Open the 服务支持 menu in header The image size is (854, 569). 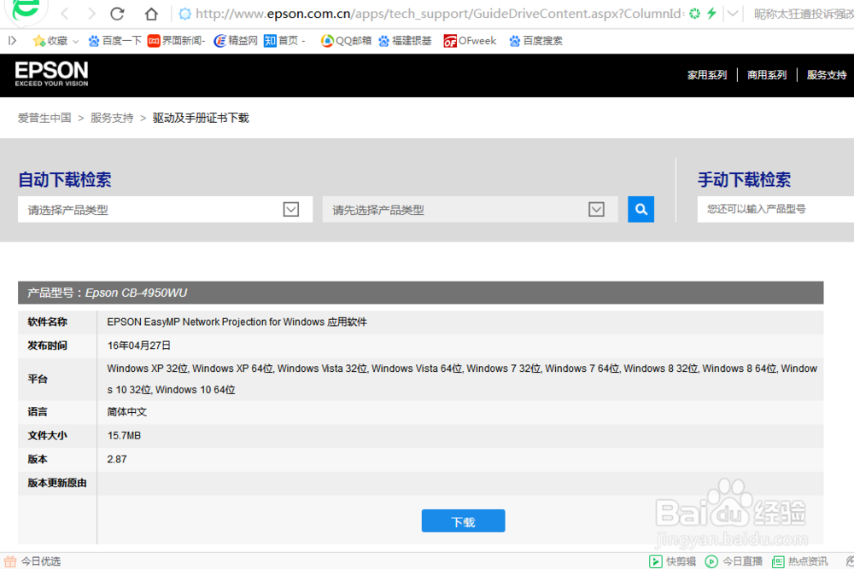tap(827, 75)
